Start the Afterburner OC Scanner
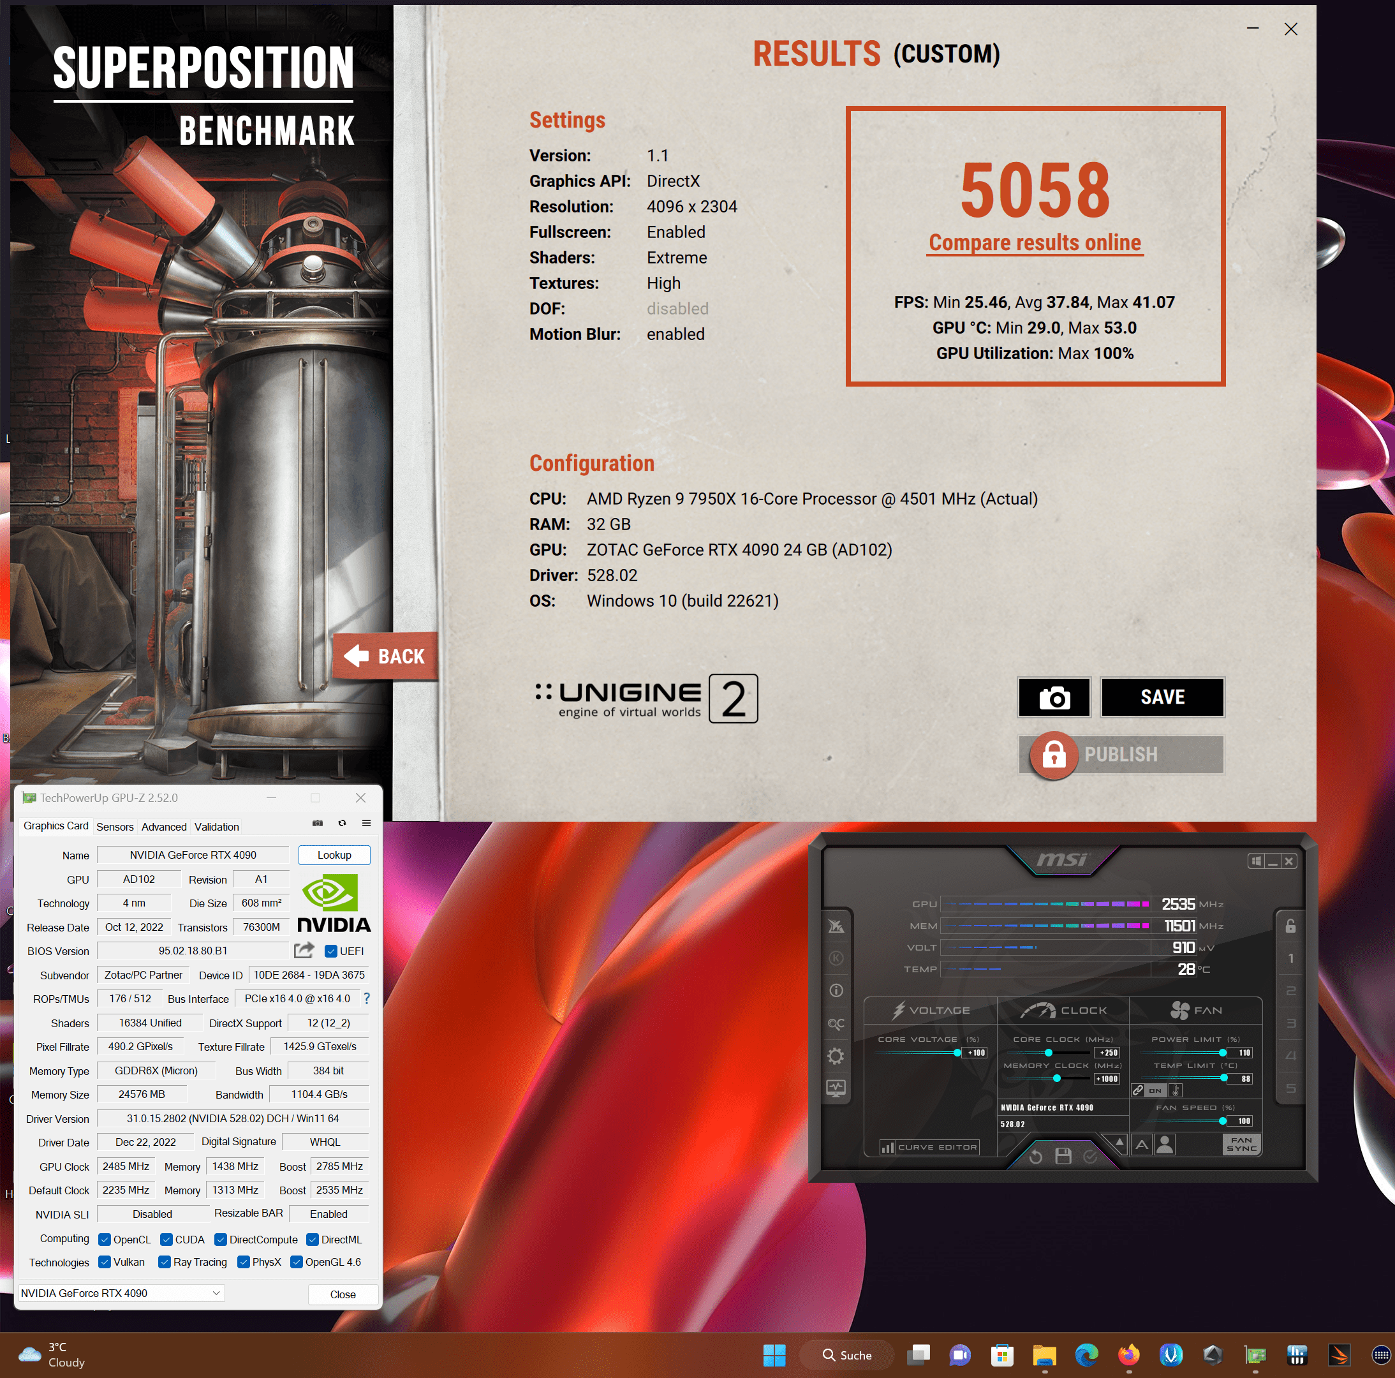The image size is (1395, 1378). tap(836, 1023)
